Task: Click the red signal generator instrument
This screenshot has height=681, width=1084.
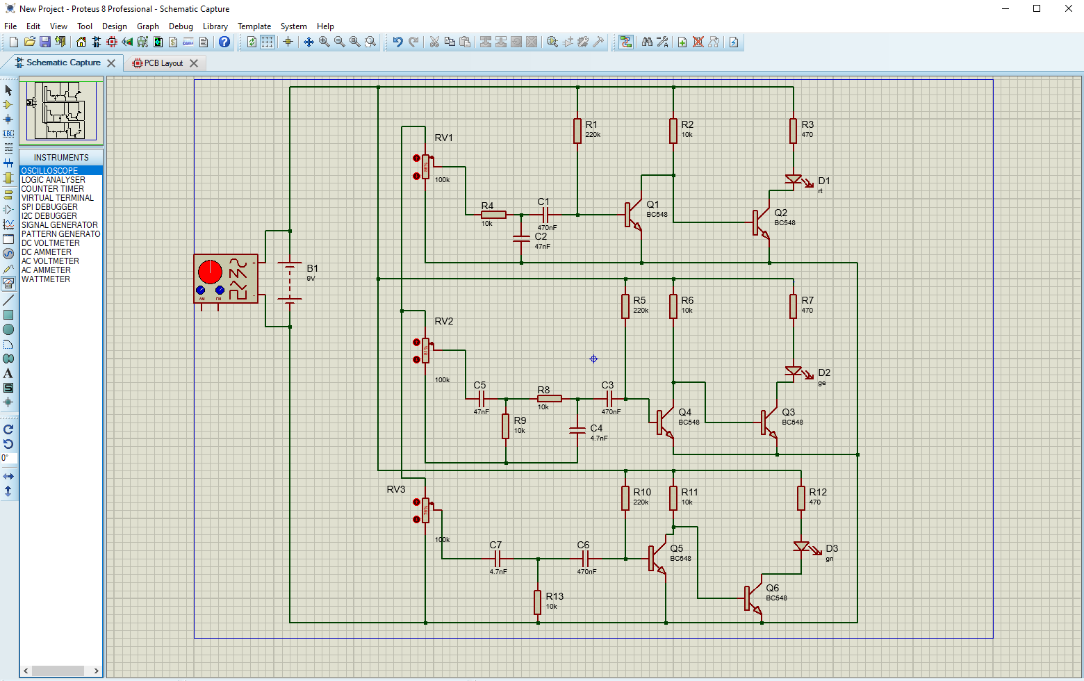Action: tap(226, 279)
